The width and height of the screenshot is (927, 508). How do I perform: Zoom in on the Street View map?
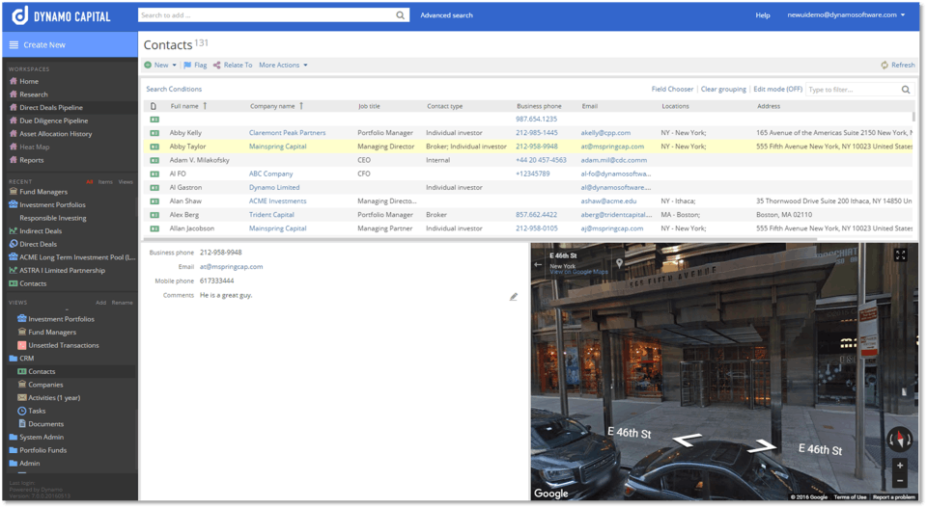click(x=900, y=466)
